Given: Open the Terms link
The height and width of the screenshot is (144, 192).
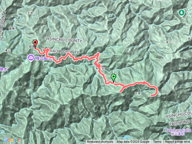Looking at the screenshot, I should click(157, 142).
